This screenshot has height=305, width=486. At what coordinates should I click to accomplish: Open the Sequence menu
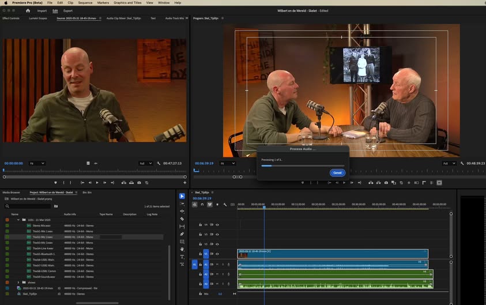85,3
